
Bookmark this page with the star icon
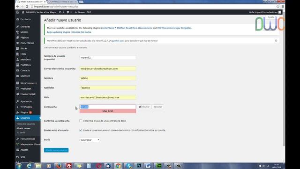[x=278, y=7]
